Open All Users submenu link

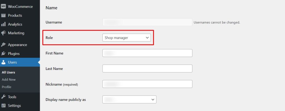8,72
